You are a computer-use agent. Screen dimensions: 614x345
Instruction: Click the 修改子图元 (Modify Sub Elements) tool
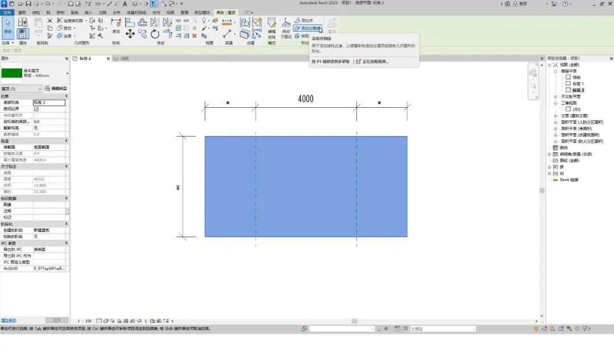click(287, 26)
